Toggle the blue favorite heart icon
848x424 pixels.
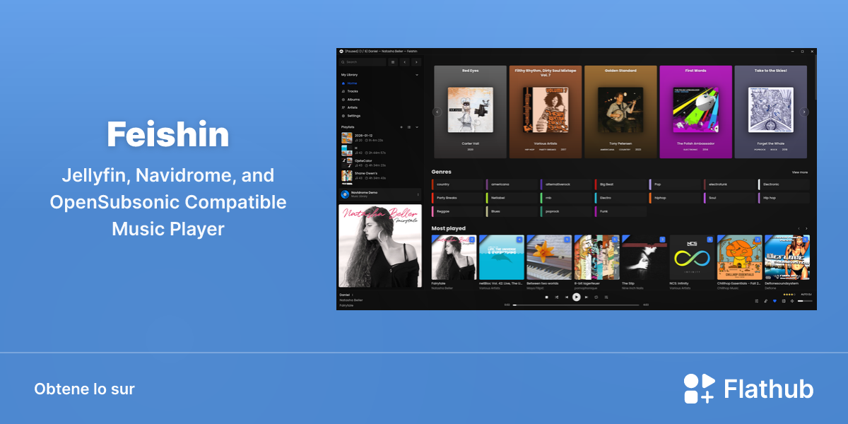[x=775, y=301]
